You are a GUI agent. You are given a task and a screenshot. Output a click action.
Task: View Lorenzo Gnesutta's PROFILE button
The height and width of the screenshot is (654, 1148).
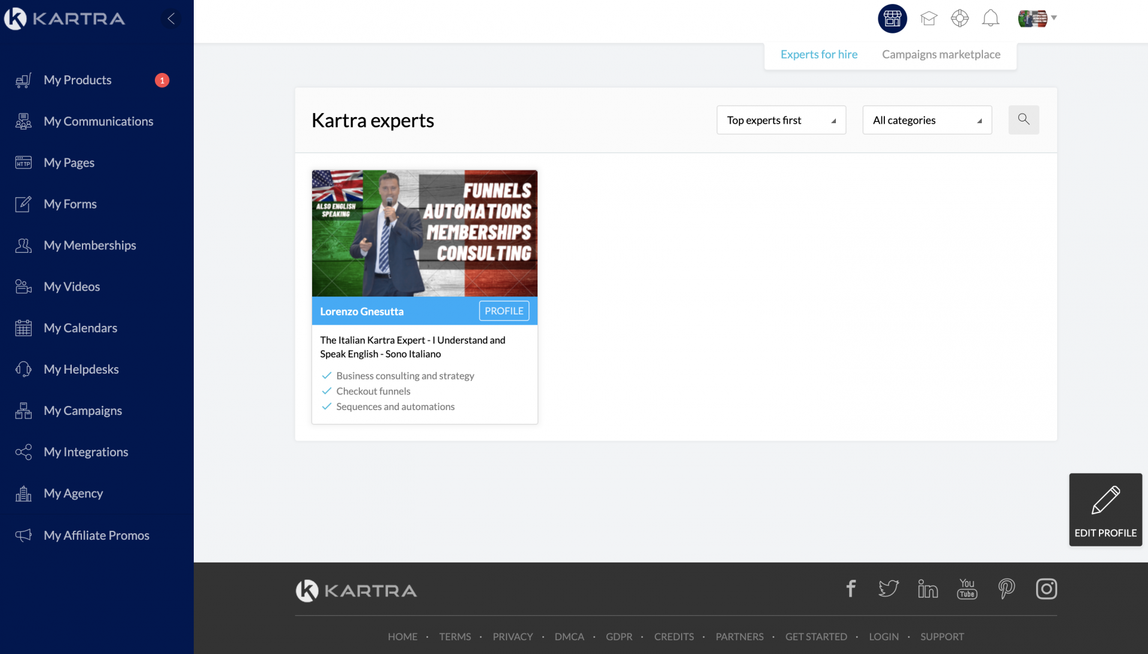pos(503,311)
